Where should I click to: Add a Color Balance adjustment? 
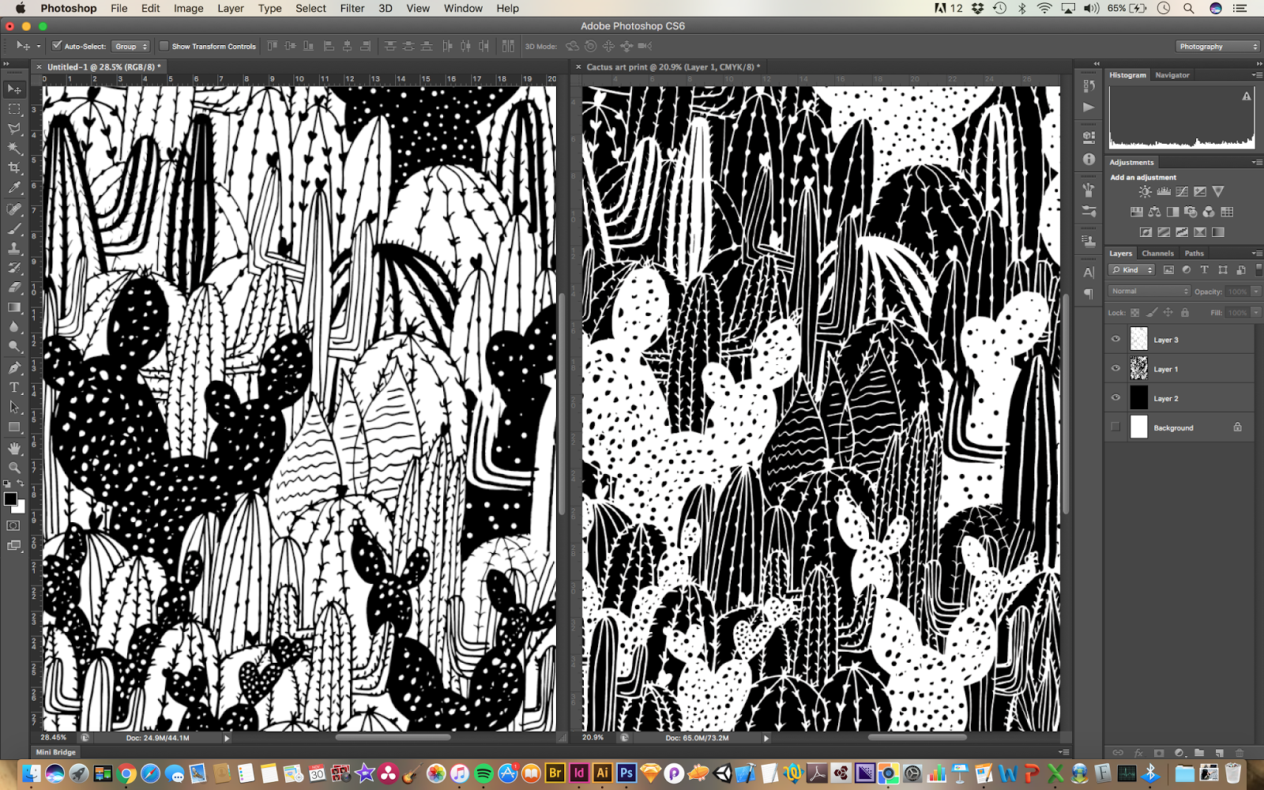(1155, 212)
